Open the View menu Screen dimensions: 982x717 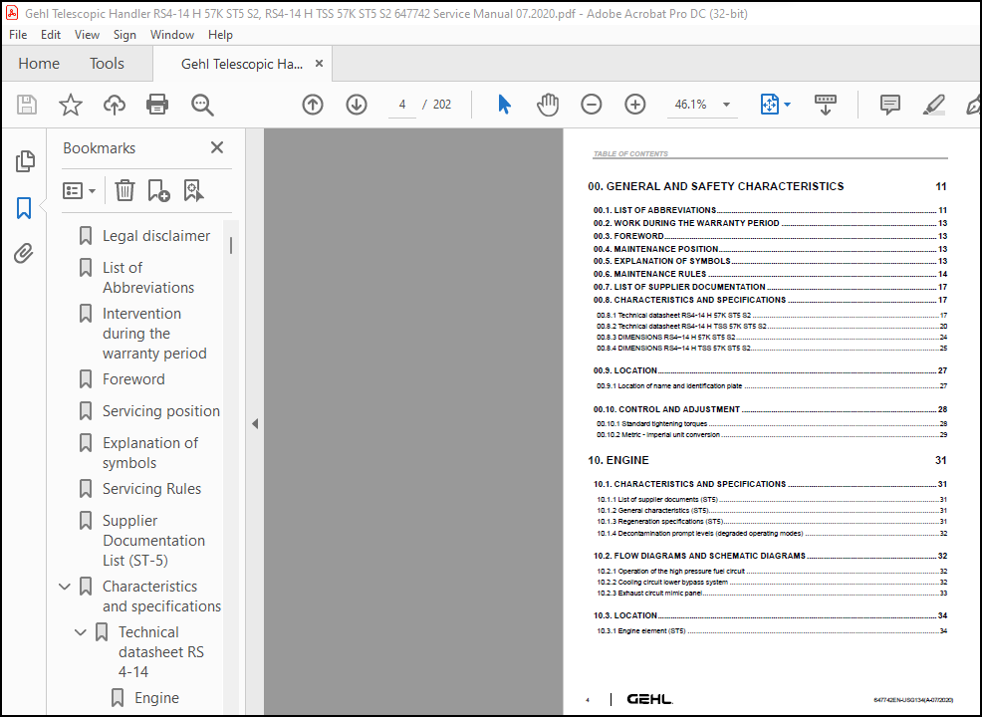click(x=87, y=35)
